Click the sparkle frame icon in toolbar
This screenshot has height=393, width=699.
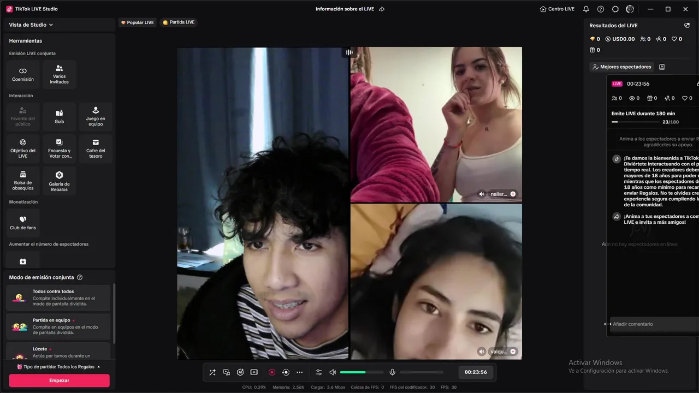pyautogui.click(x=254, y=372)
